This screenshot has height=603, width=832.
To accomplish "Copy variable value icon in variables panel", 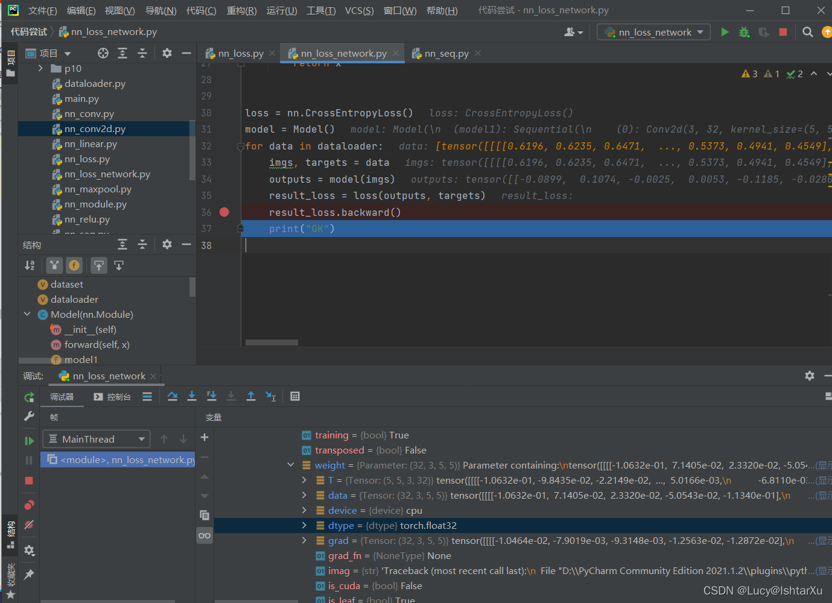I will (x=205, y=515).
